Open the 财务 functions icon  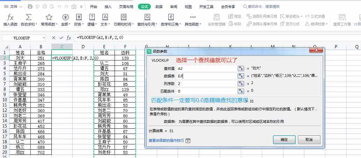79,17
